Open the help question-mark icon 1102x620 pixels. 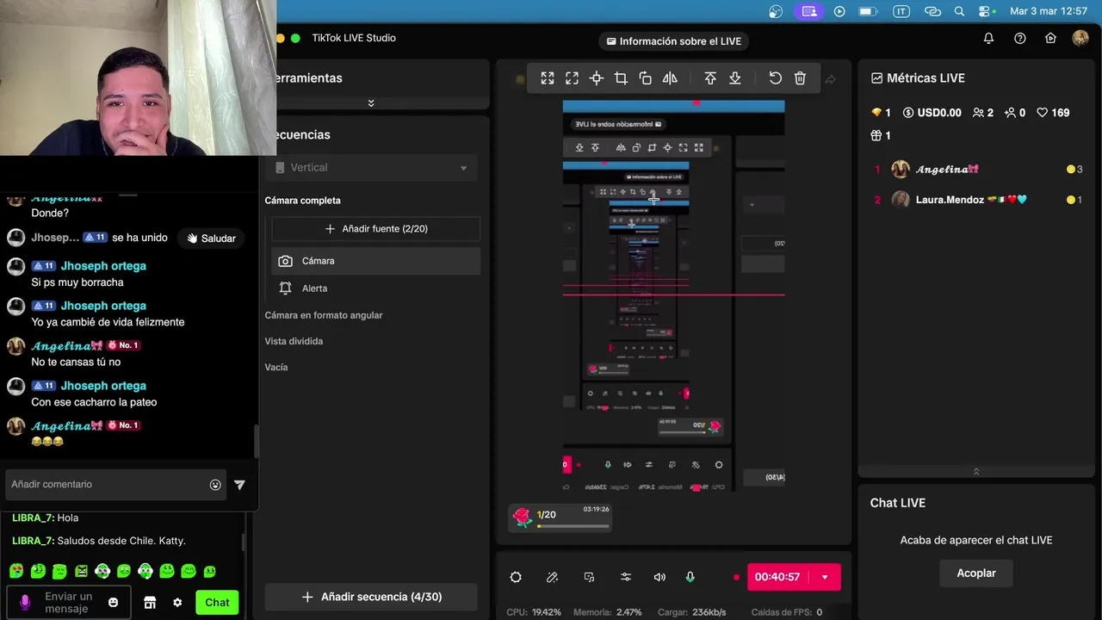coord(1020,38)
